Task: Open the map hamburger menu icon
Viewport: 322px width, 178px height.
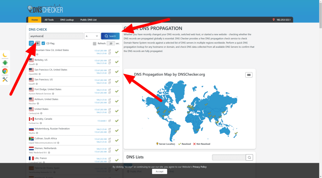Action: click(x=249, y=75)
